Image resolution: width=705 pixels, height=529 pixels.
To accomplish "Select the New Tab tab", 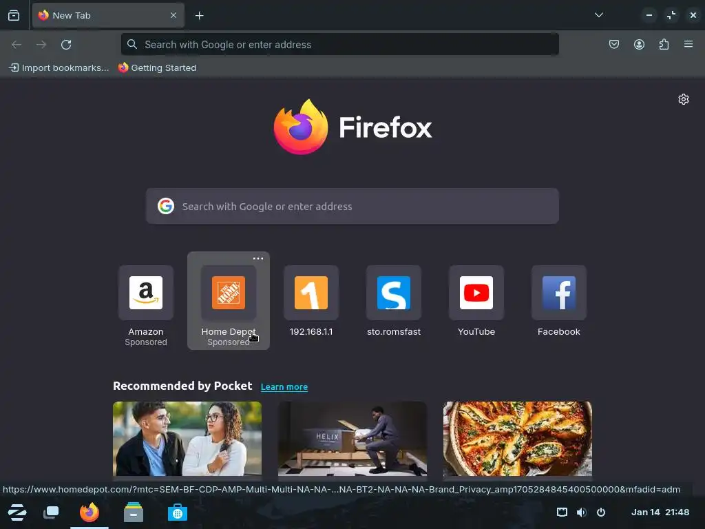I will (108, 15).
